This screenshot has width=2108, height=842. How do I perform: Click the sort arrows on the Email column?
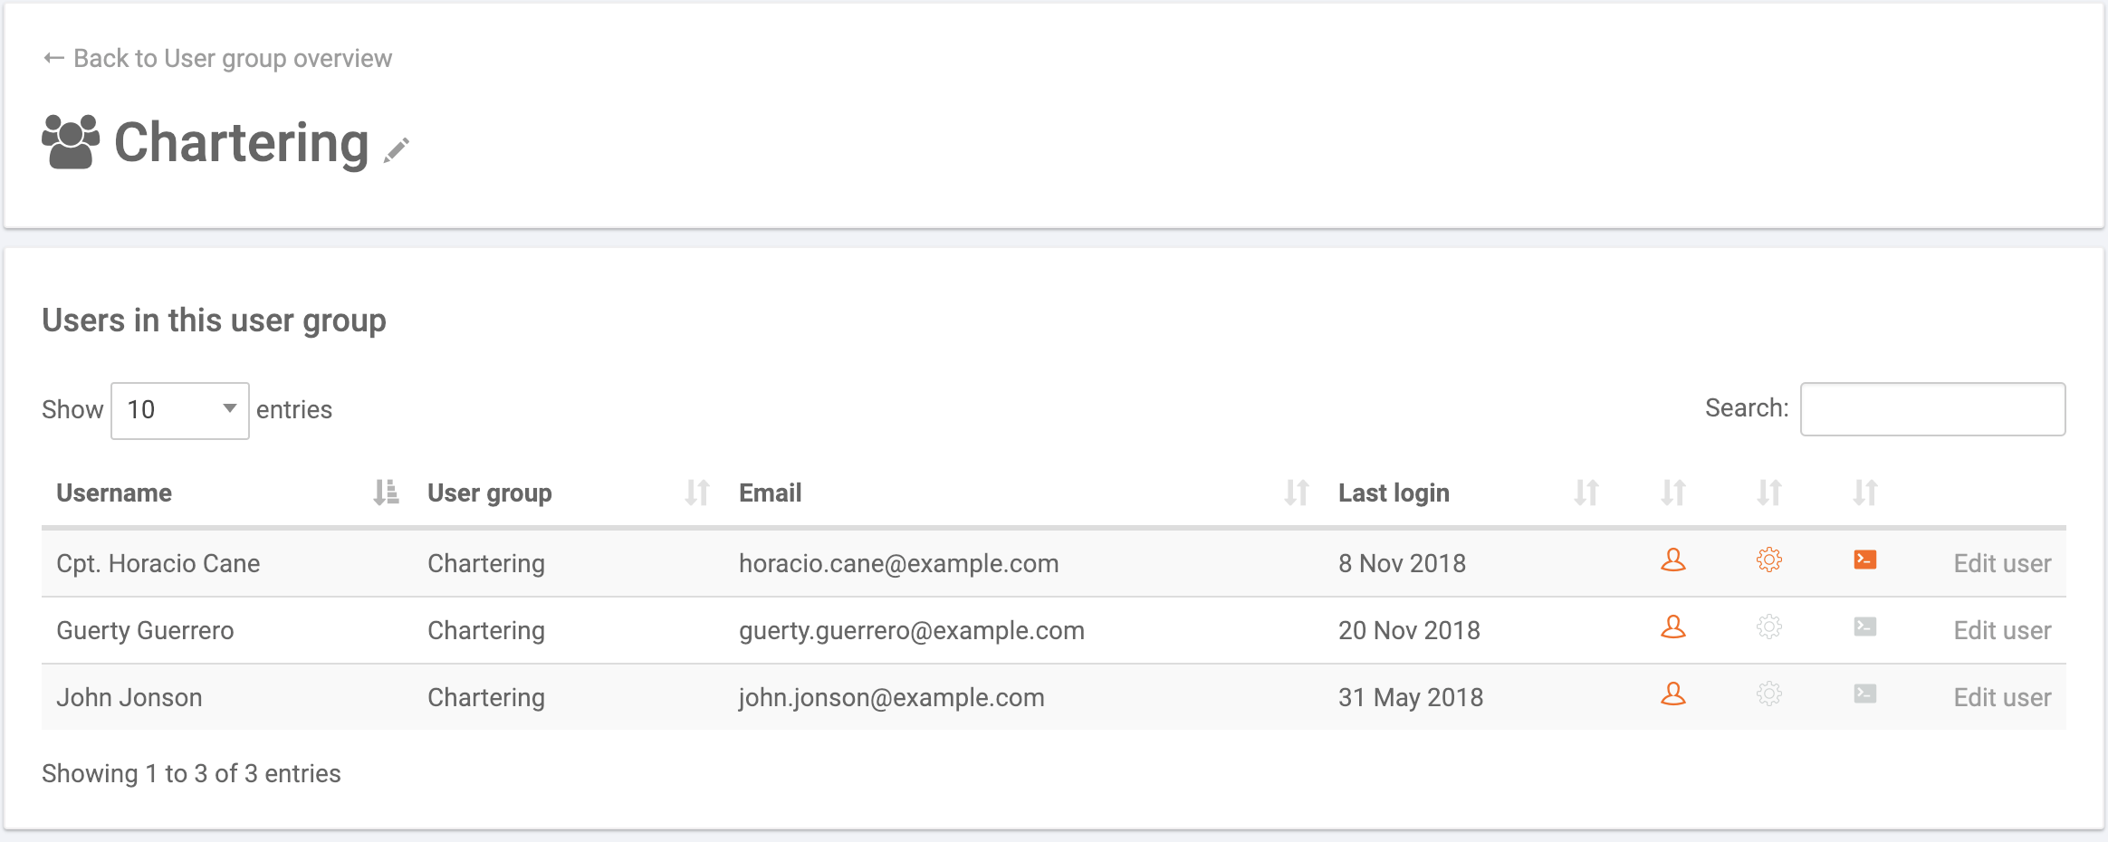click(x=1295, y=493)
